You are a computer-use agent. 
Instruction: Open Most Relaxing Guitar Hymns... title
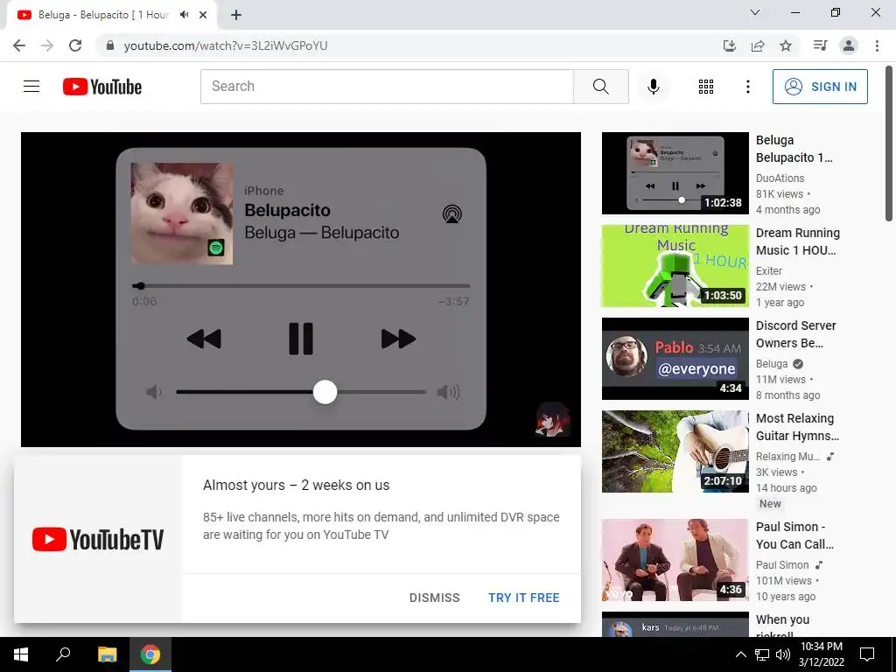[798, 427]
